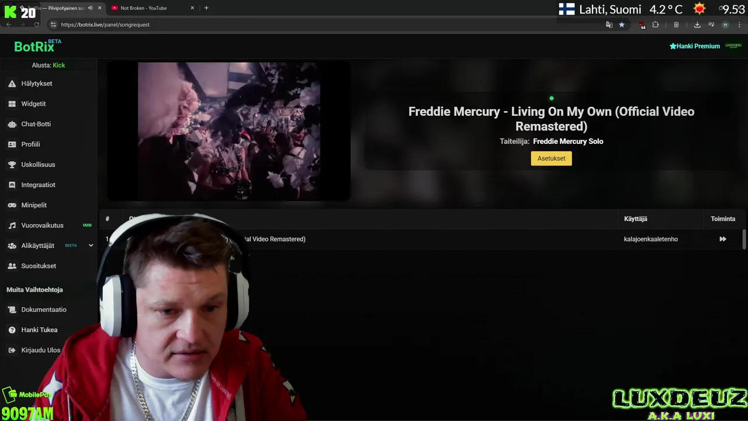This screenshot has width=748, height=421.
Task: Open browser extensions puzzle icon
Action: click(656, 25)
